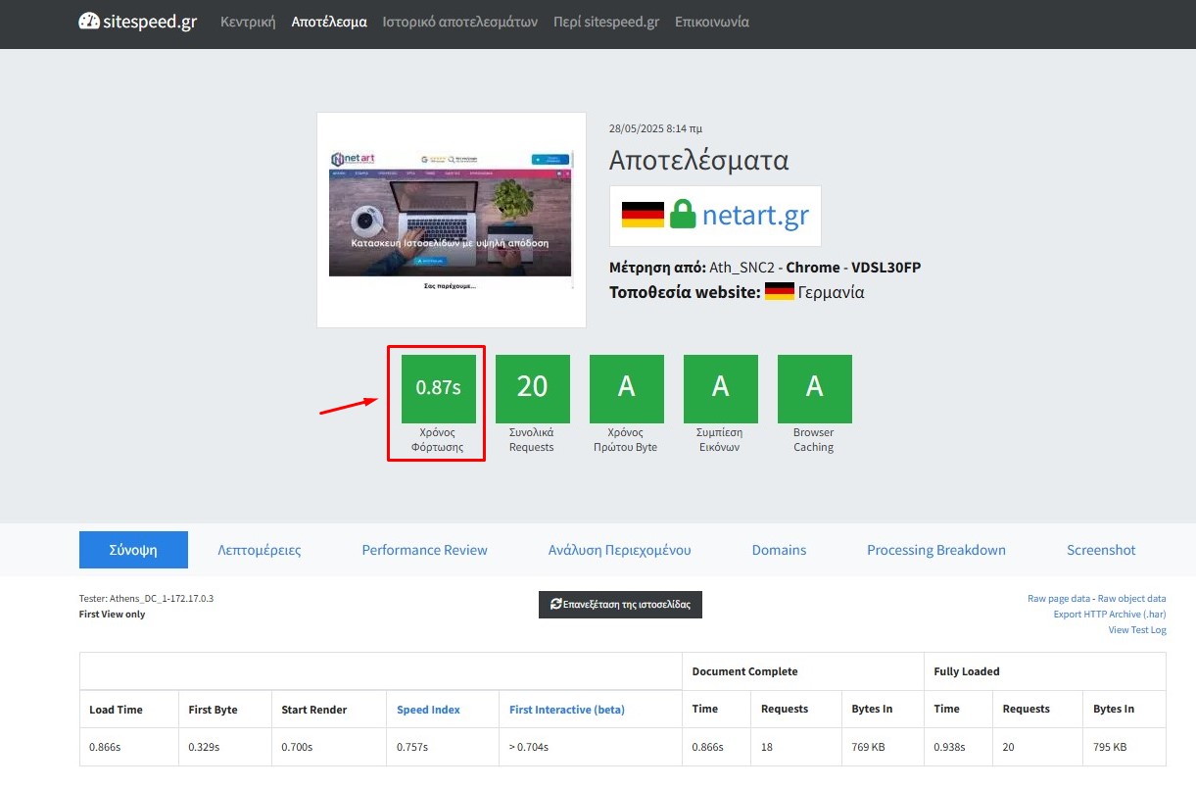
Task: Open Ιστορικό αποτελεσμάτων in the top navigation
Action: click(x=459, y=22)
